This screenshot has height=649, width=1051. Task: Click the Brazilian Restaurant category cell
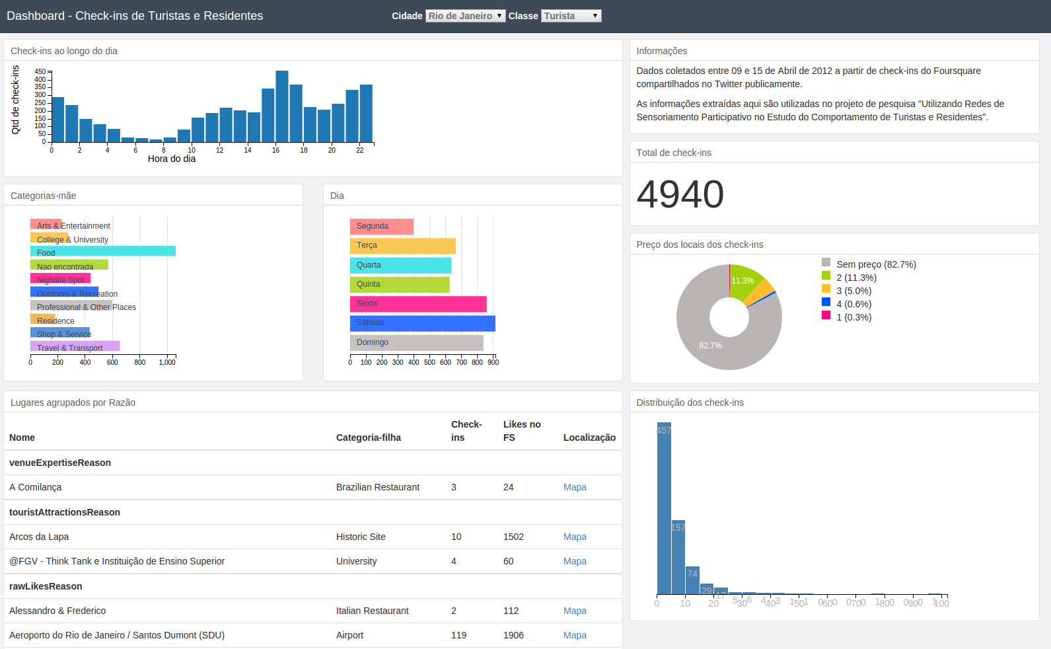[x=378, y=487]
